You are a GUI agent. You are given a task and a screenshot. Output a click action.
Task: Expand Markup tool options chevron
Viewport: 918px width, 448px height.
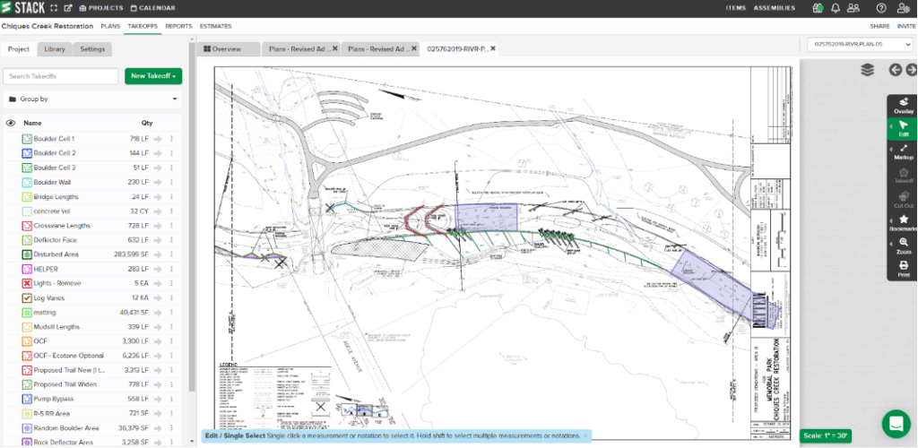point(891,149)
